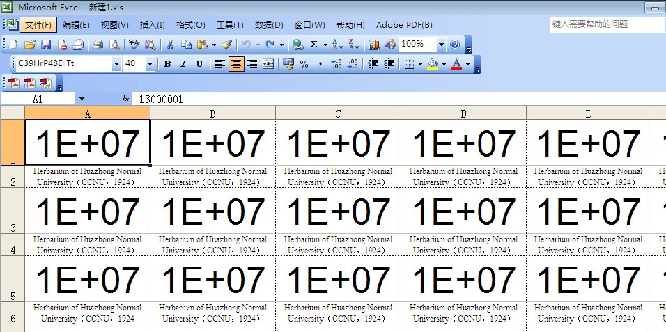666x332 pixels.
Task: Click the Redo arrow icon
Action: pos(270,45)
